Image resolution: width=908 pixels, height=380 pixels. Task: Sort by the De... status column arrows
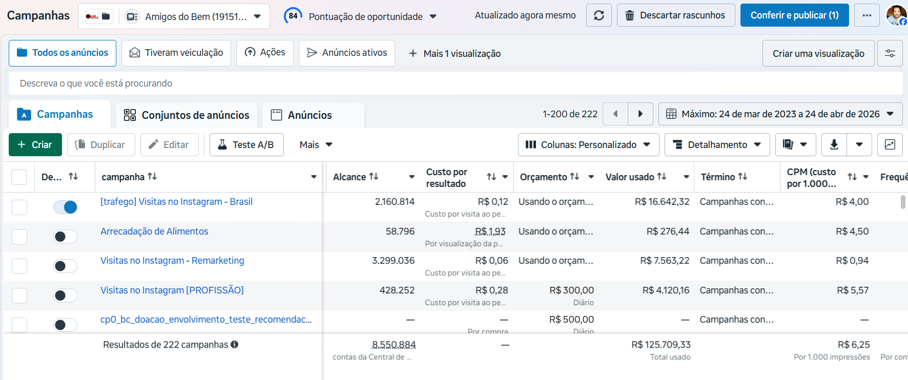tap(73, 177)
